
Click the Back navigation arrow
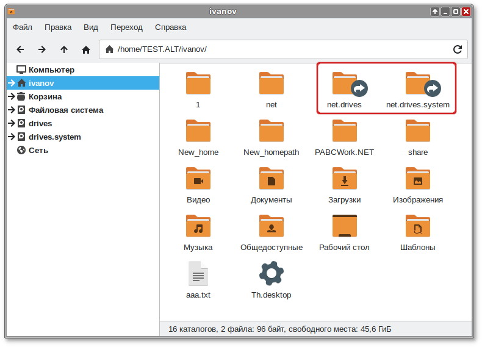[x=20, y=49]
